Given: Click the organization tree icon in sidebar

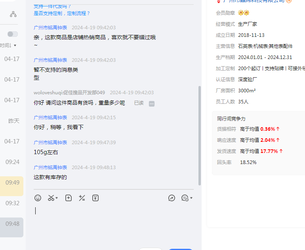Looking at the screenshot, I should click(x=13, y=14).
